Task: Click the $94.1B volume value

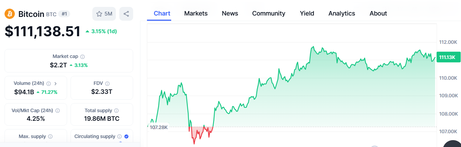Action: pyautogui.click(x=24, y=92)
